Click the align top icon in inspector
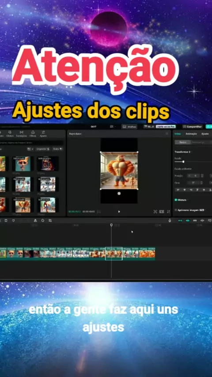The width and height of the screenshot is (212, 377). 197,190
